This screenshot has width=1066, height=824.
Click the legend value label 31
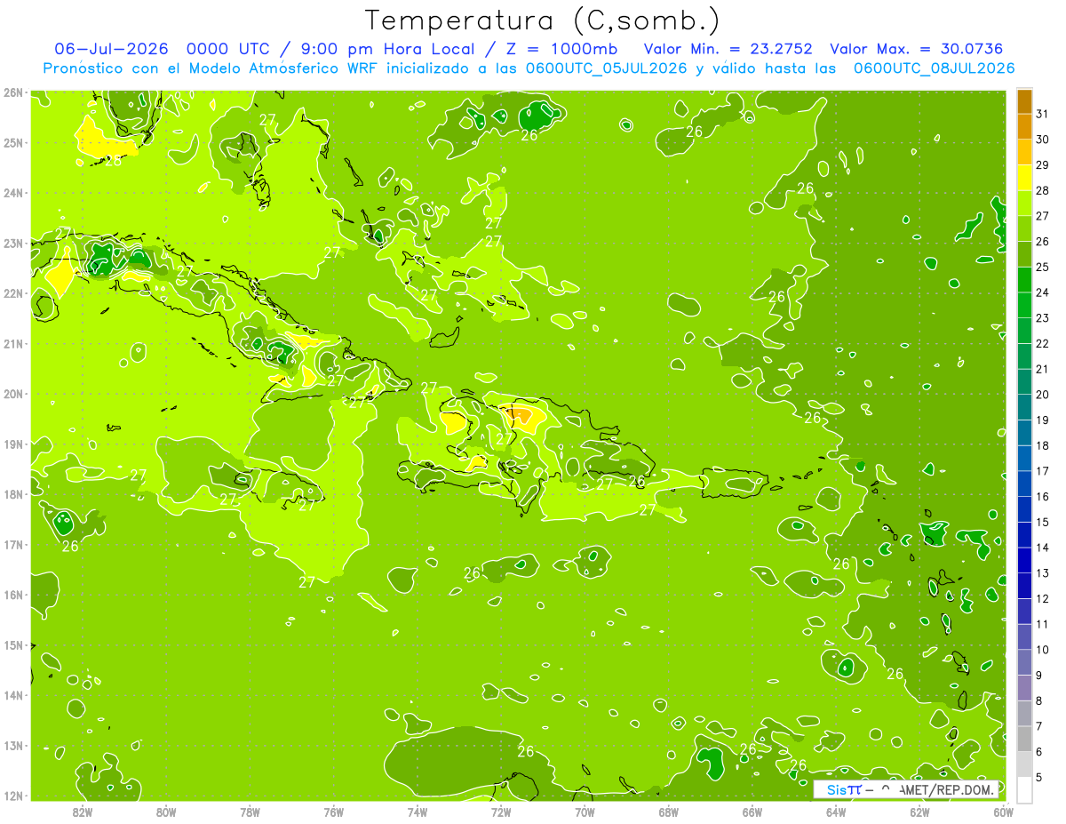[x=1042, y=115]
